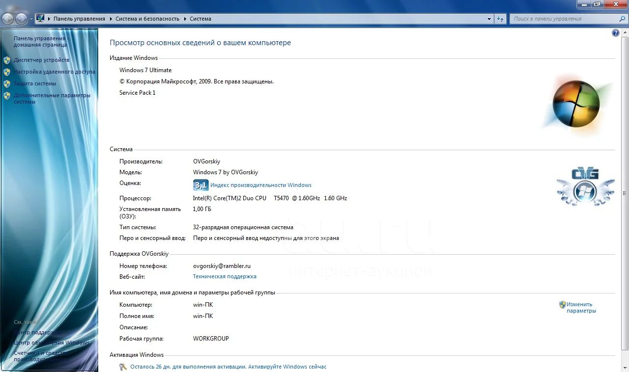Open recent pages dropdown next to navigation arrows
This screenshot has height=372, width=629.
point(31,19)
